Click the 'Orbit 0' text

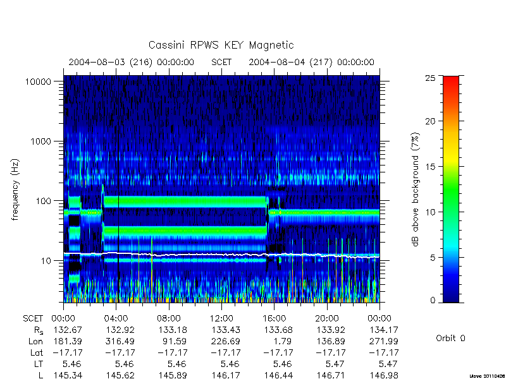(450, 338)
